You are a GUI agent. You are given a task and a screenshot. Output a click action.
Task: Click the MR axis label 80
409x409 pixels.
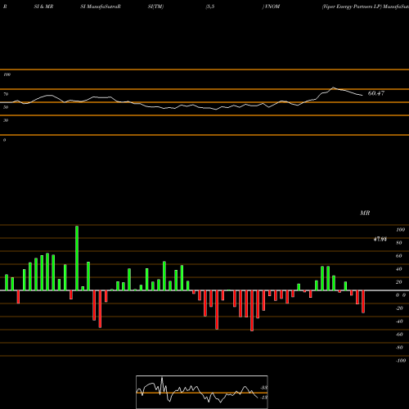pos(399,243)
